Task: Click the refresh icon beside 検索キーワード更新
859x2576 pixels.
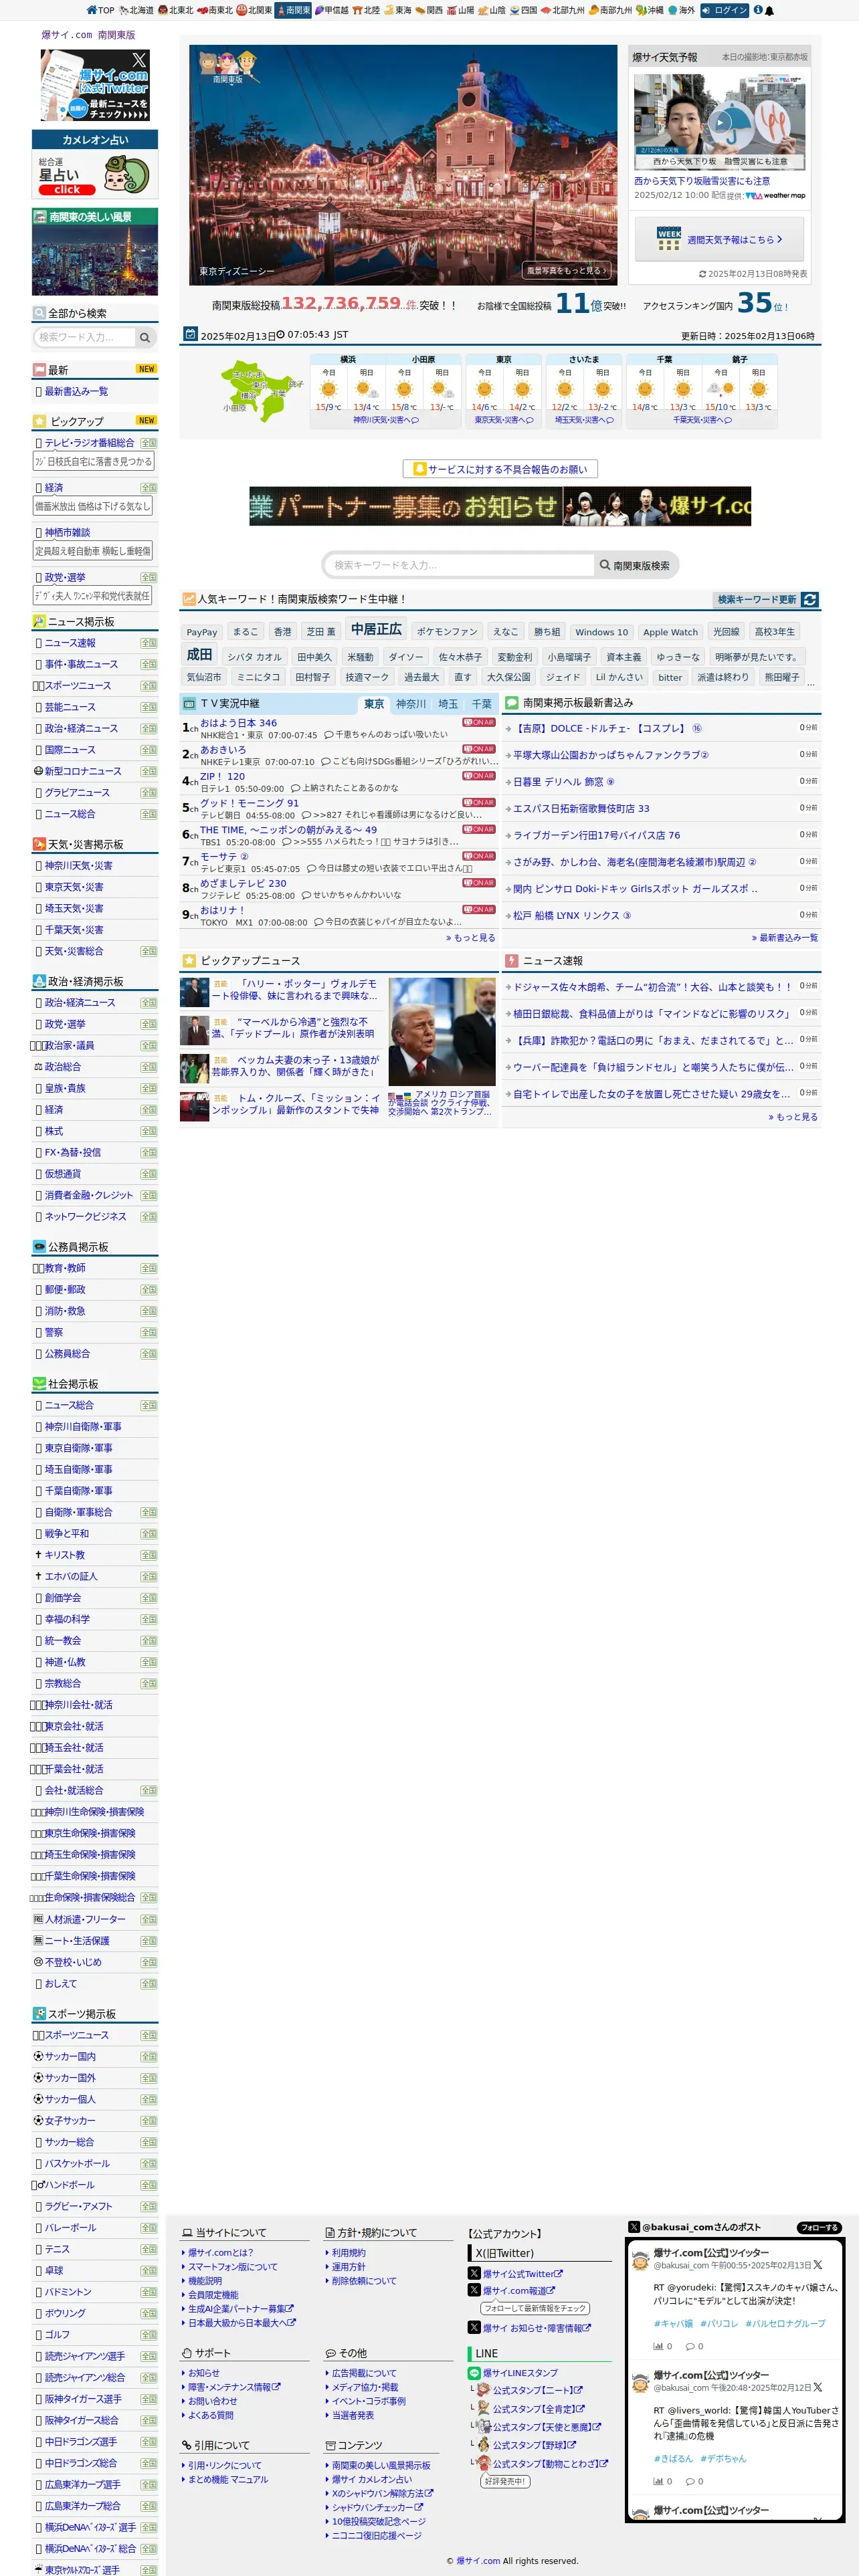Action: tap(810, 600)
